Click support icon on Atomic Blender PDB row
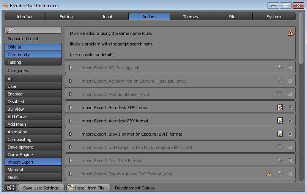Viewport: 307px width, 194px height. coord(280,94)
